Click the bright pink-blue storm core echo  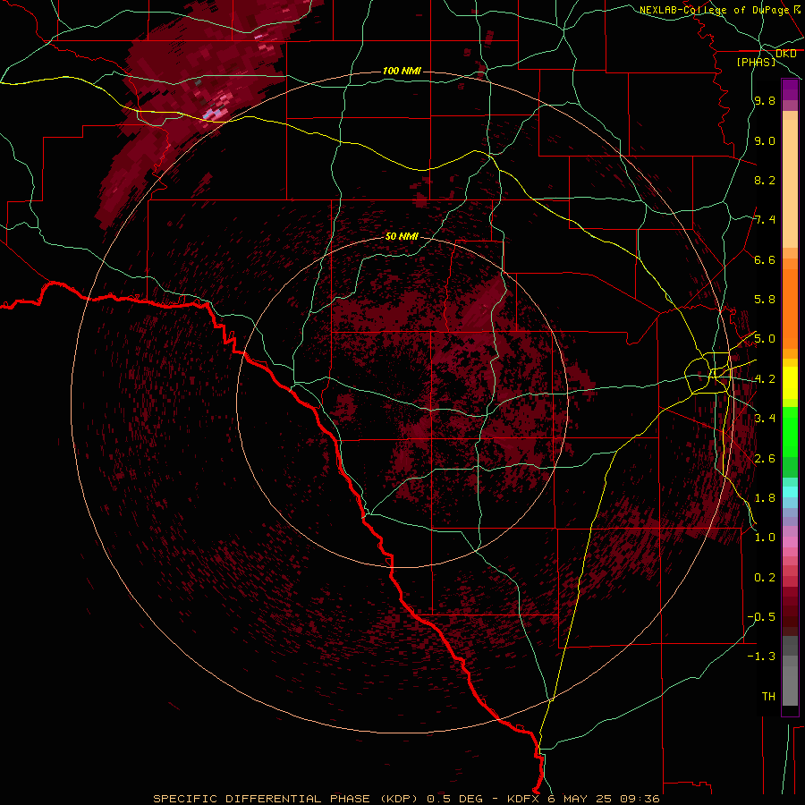point(213,114)
